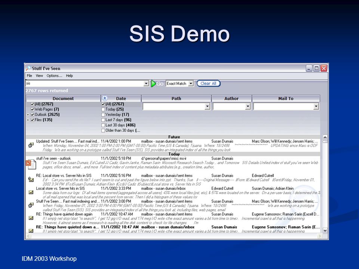Viewport: 359px width, 269px height.
Task: Uncheck the Files (135) checkbox
Action: pos(32,120)
